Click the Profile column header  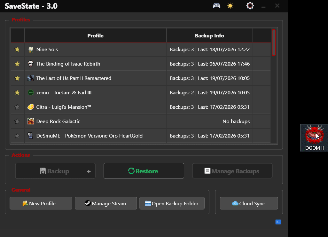pos(95,36)
